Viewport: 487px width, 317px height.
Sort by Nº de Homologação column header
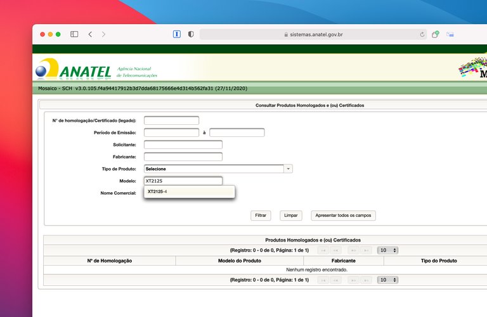110,261
